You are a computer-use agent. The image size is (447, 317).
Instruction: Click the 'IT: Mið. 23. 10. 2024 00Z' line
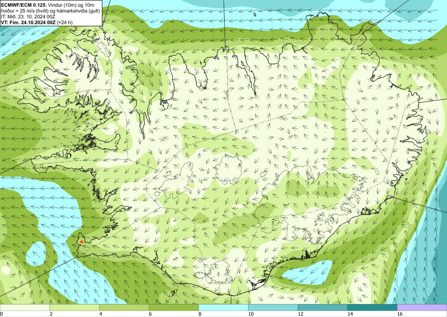coord(28,17)
